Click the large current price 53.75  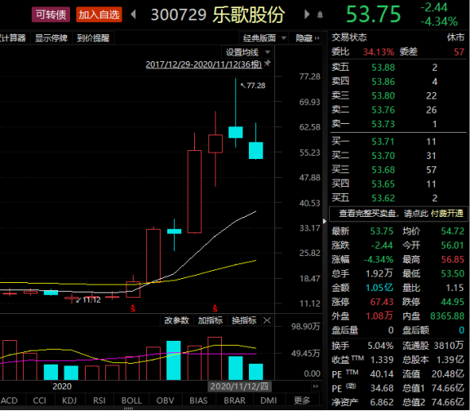point(373,15)
